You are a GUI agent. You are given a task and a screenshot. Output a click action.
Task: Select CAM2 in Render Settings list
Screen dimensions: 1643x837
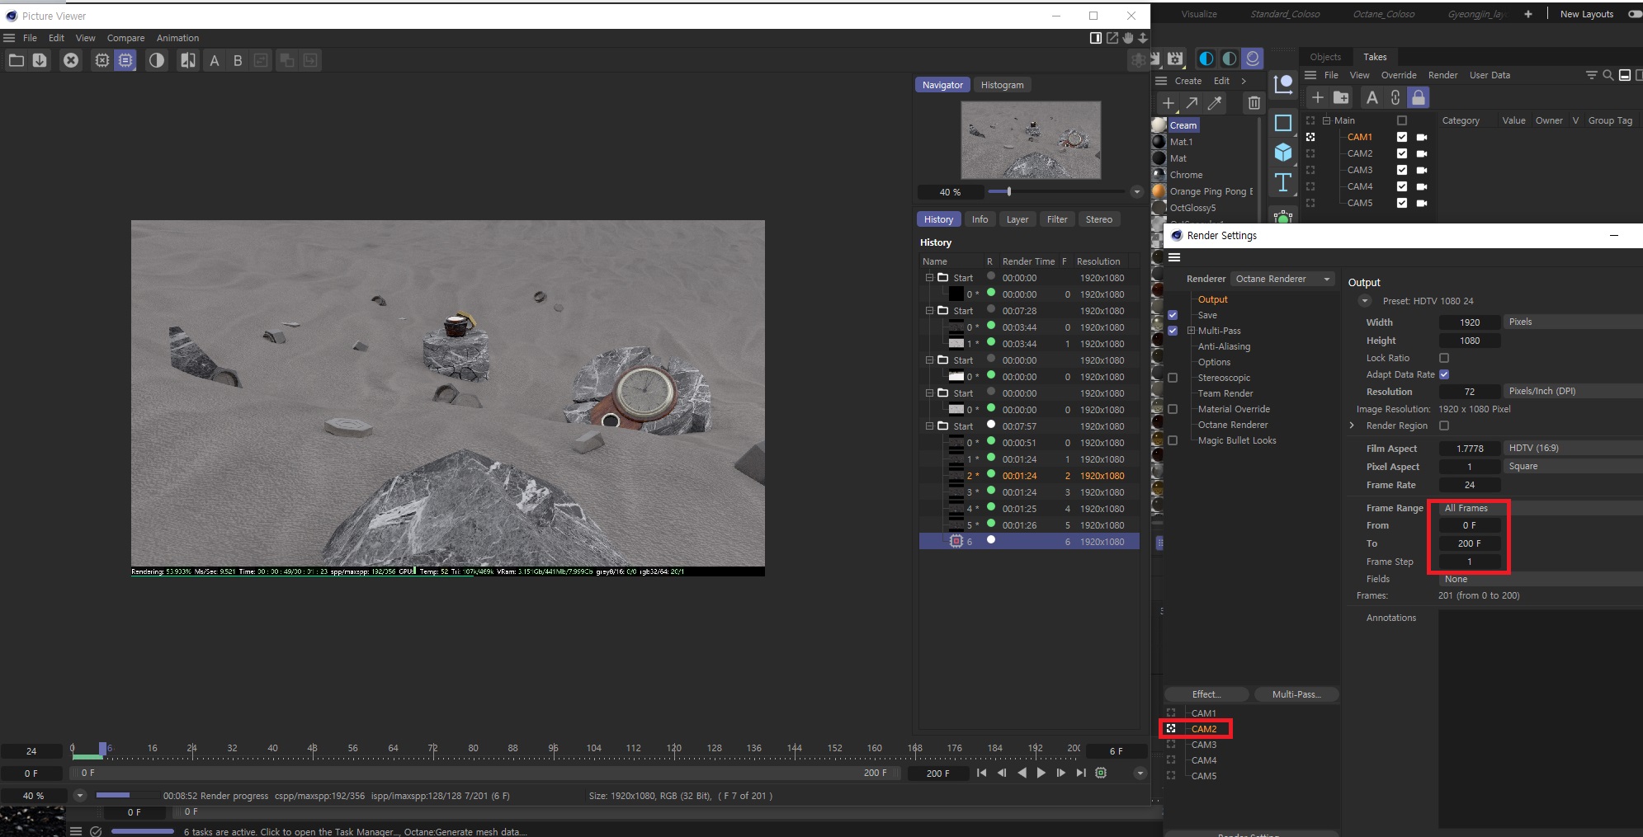1203,729
